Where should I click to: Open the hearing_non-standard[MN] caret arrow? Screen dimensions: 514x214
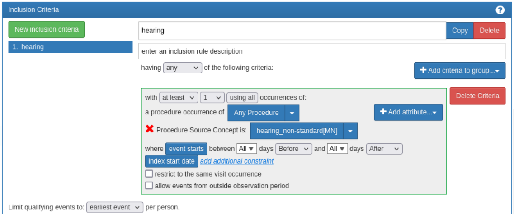[x=350, y=131]
